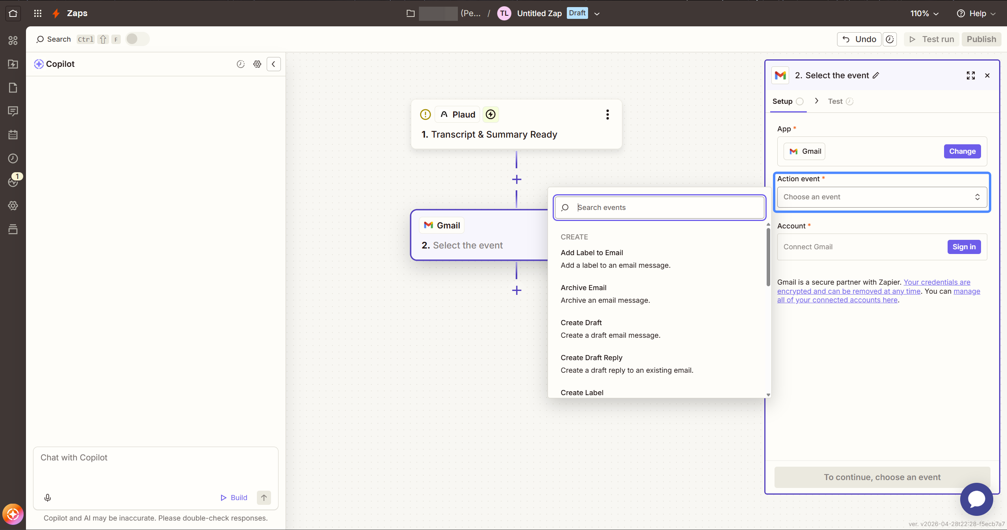Viewport: 1007px width, 530px height.
Task: Expand the step panel to full screen
Action: click(971, 75)
